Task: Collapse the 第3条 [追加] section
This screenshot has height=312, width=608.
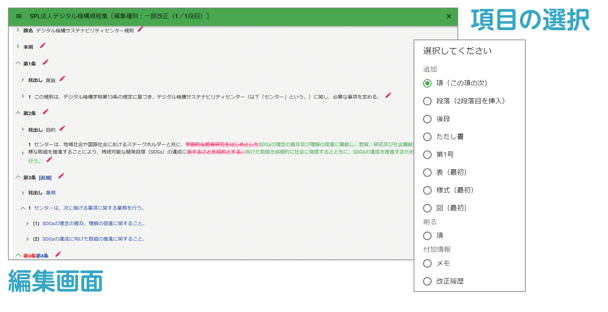Action: 18,177
